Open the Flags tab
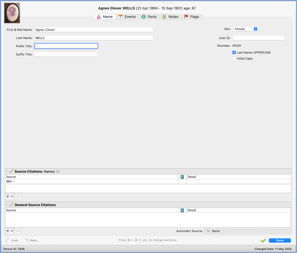The height and width of the screenshot is (253, 297). click(x=191, y=17)
